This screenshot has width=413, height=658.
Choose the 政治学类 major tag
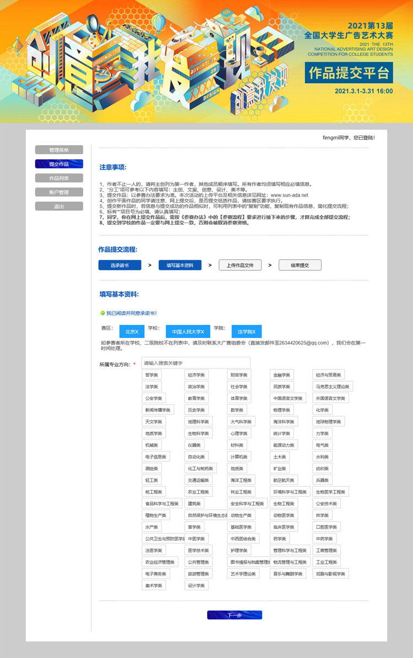click(197, 387)
